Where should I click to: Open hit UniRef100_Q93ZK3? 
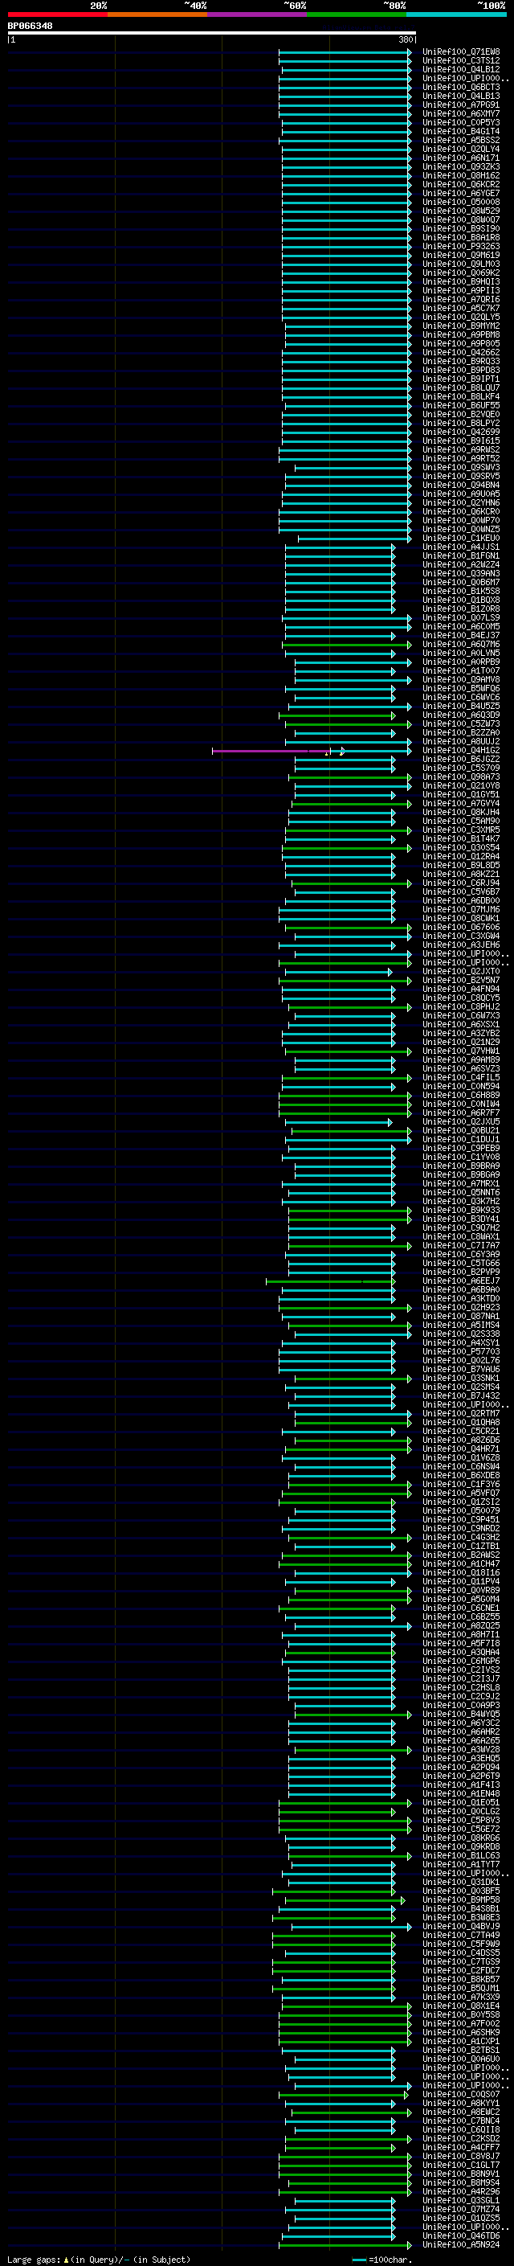(x=461, y=166)
